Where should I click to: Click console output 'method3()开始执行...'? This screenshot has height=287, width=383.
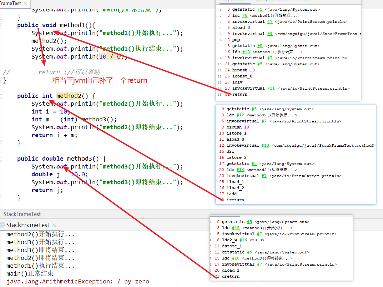point(40,242)
